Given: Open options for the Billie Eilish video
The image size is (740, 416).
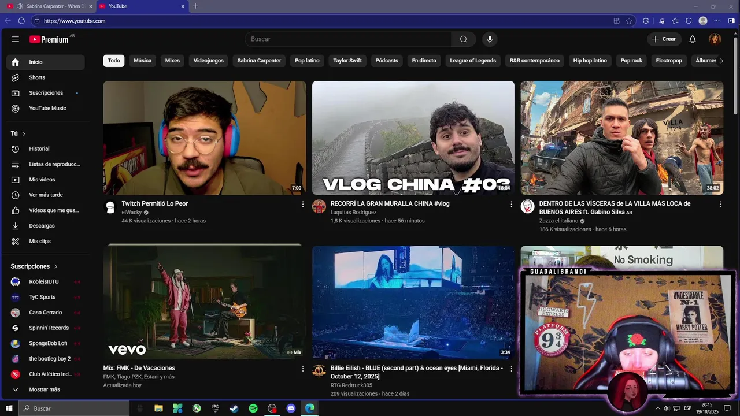Looking at the screenshot, I should (511, 369).
